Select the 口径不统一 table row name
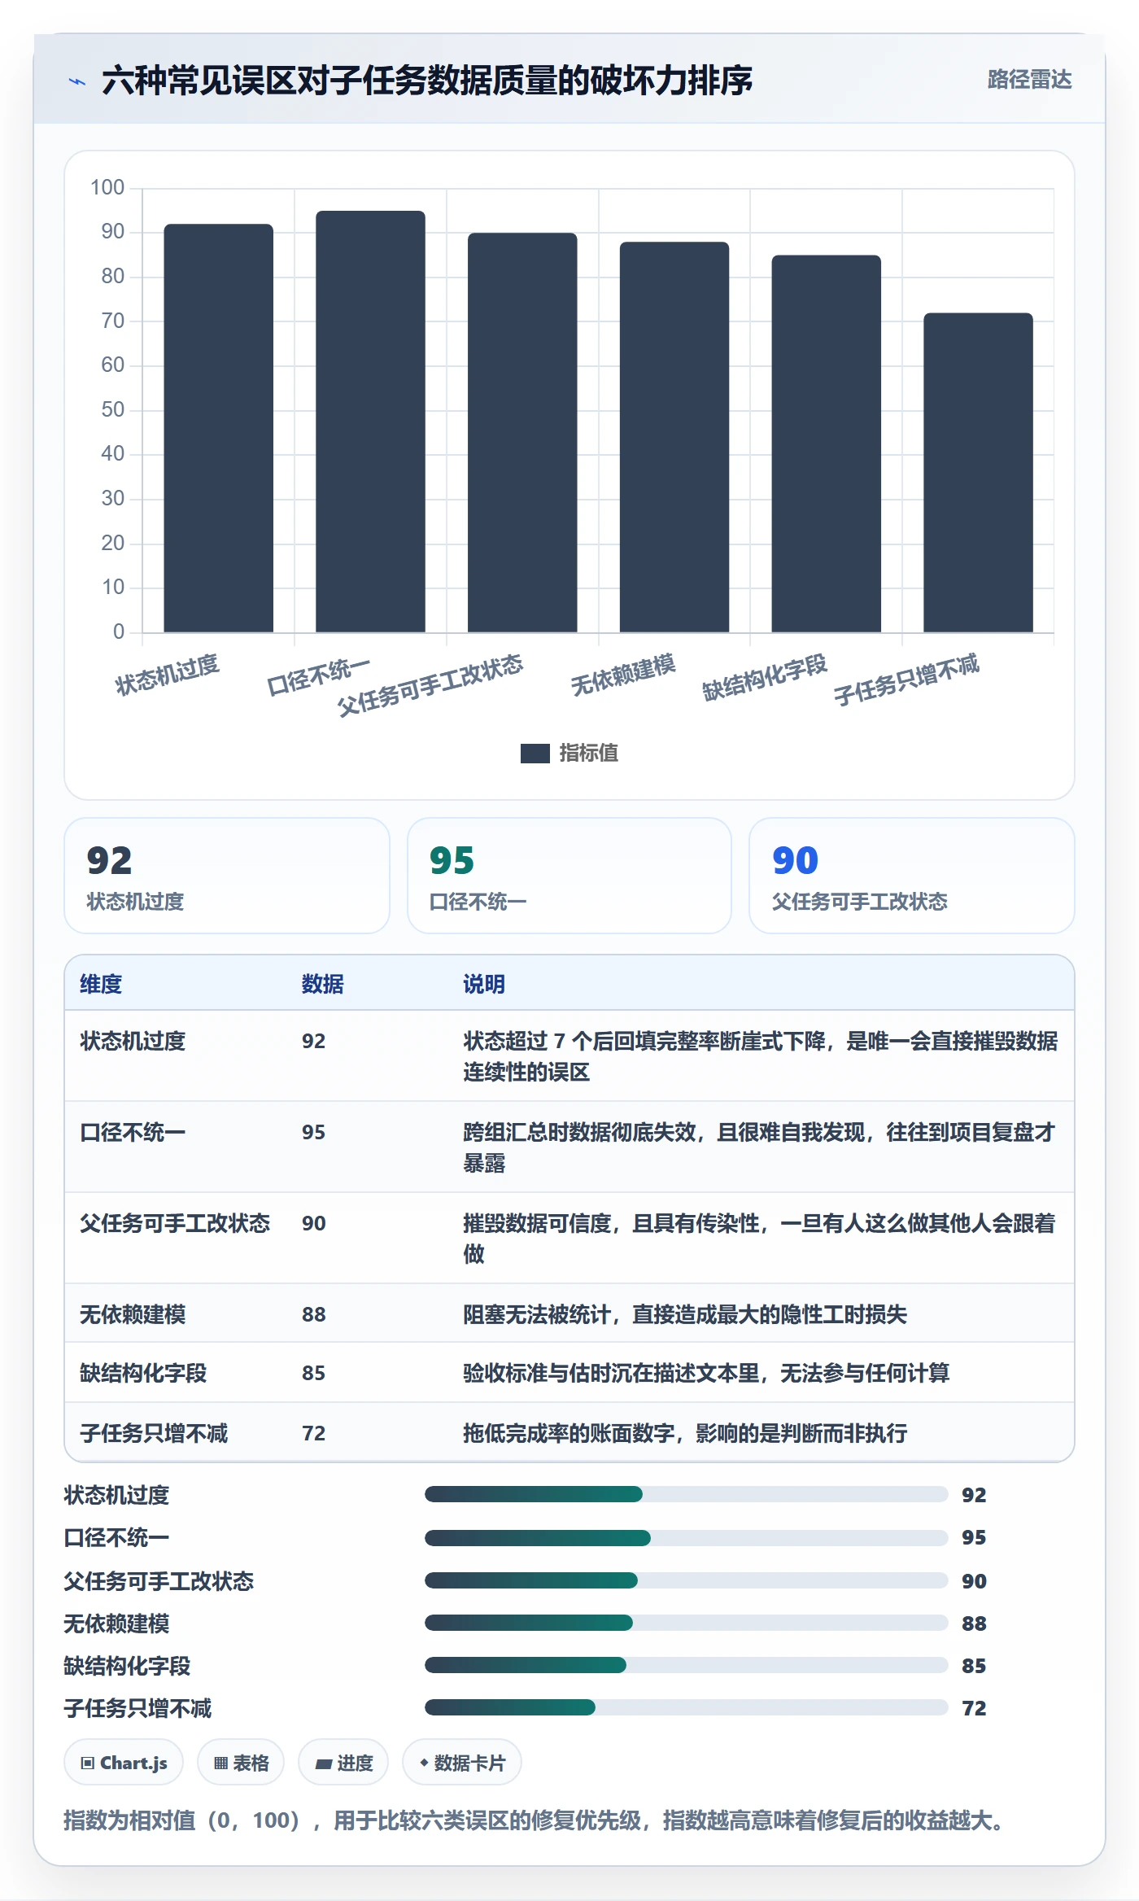 (x=133, y=1132)
